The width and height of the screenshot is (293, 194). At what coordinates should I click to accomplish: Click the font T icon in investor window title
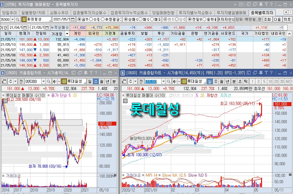[x=266, y=4]
